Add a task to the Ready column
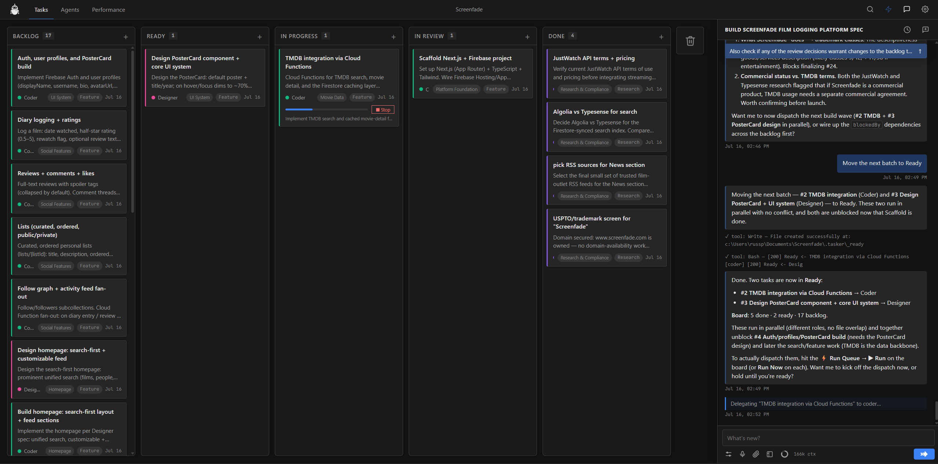The image size is (938, 464). (260, 37)
